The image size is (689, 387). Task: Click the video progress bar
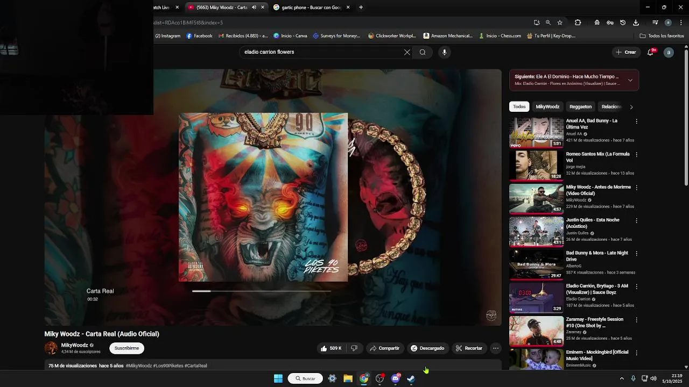262,291
